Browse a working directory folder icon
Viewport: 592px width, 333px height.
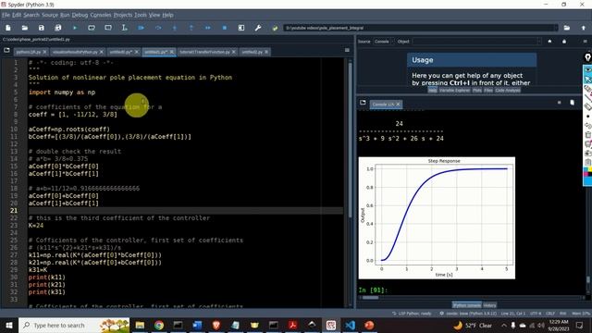pyautogui.click(x=567, y=28)
